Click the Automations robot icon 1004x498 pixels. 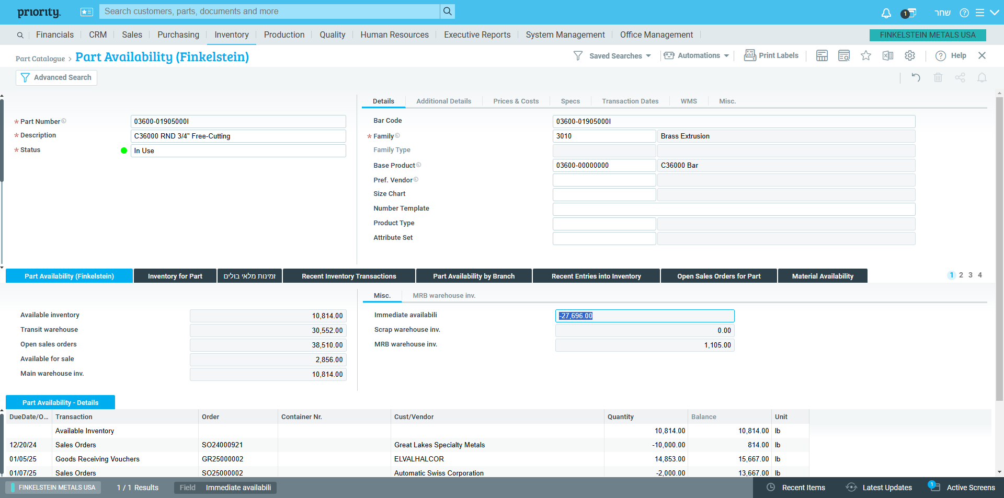coord(669,55)
